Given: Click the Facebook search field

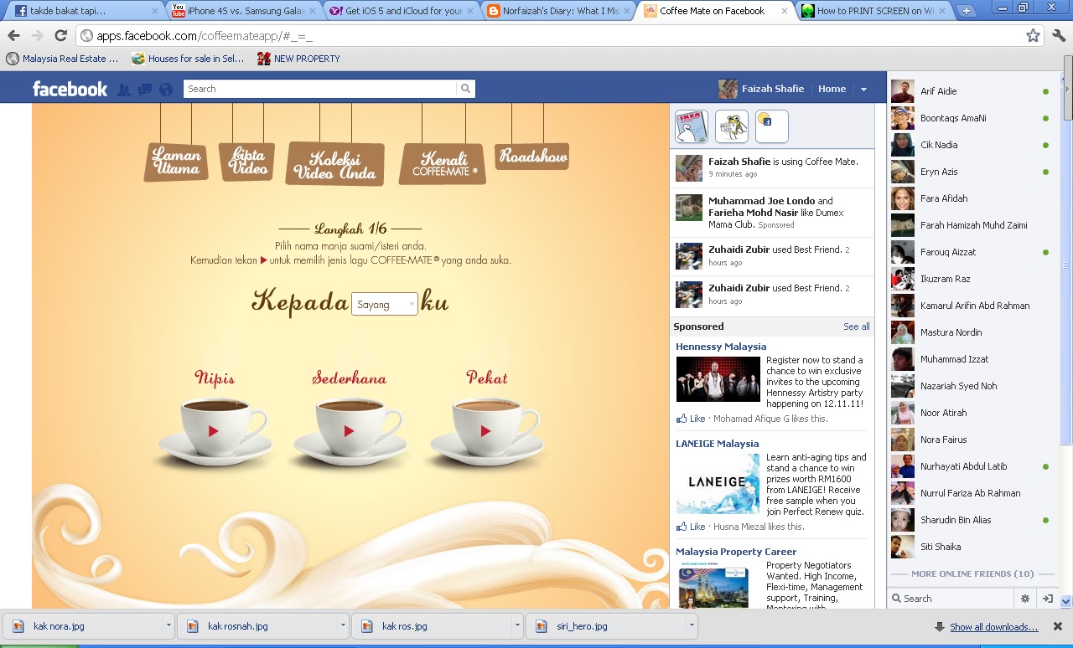Looking at the screenshot, I should coord(320,89).
